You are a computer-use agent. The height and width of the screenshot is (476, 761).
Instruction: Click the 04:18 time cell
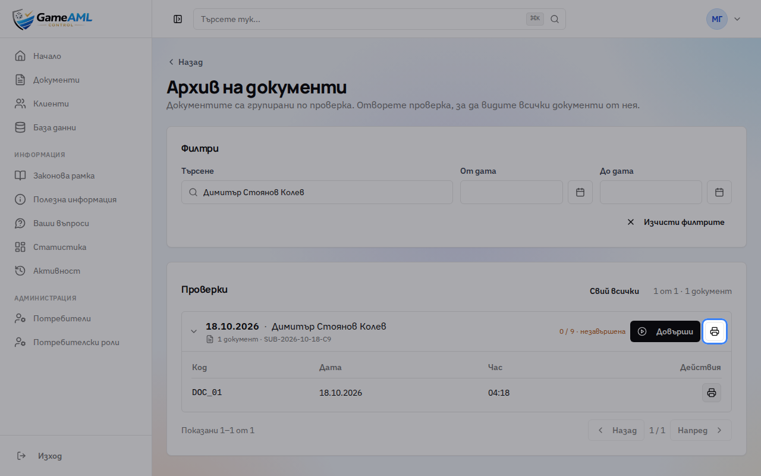tap(499, 393)
